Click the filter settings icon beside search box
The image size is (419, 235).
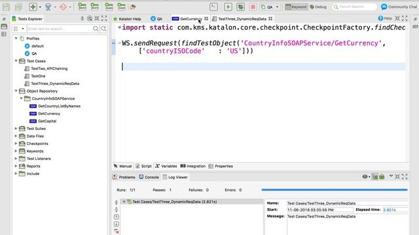click(x=16, y=29)
